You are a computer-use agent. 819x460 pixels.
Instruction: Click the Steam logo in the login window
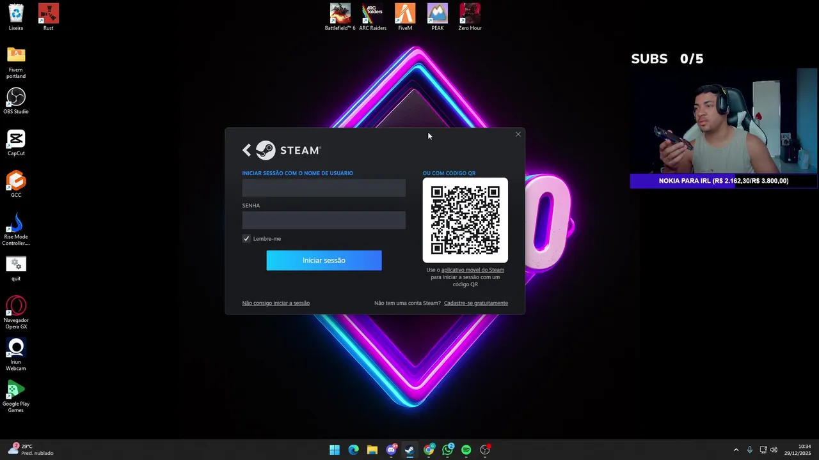(x=289, y=150)
